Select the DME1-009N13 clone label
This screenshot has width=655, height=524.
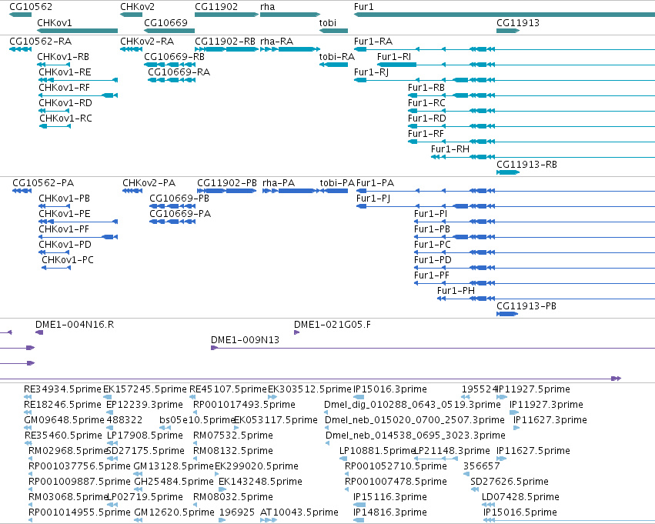(245, 340)
